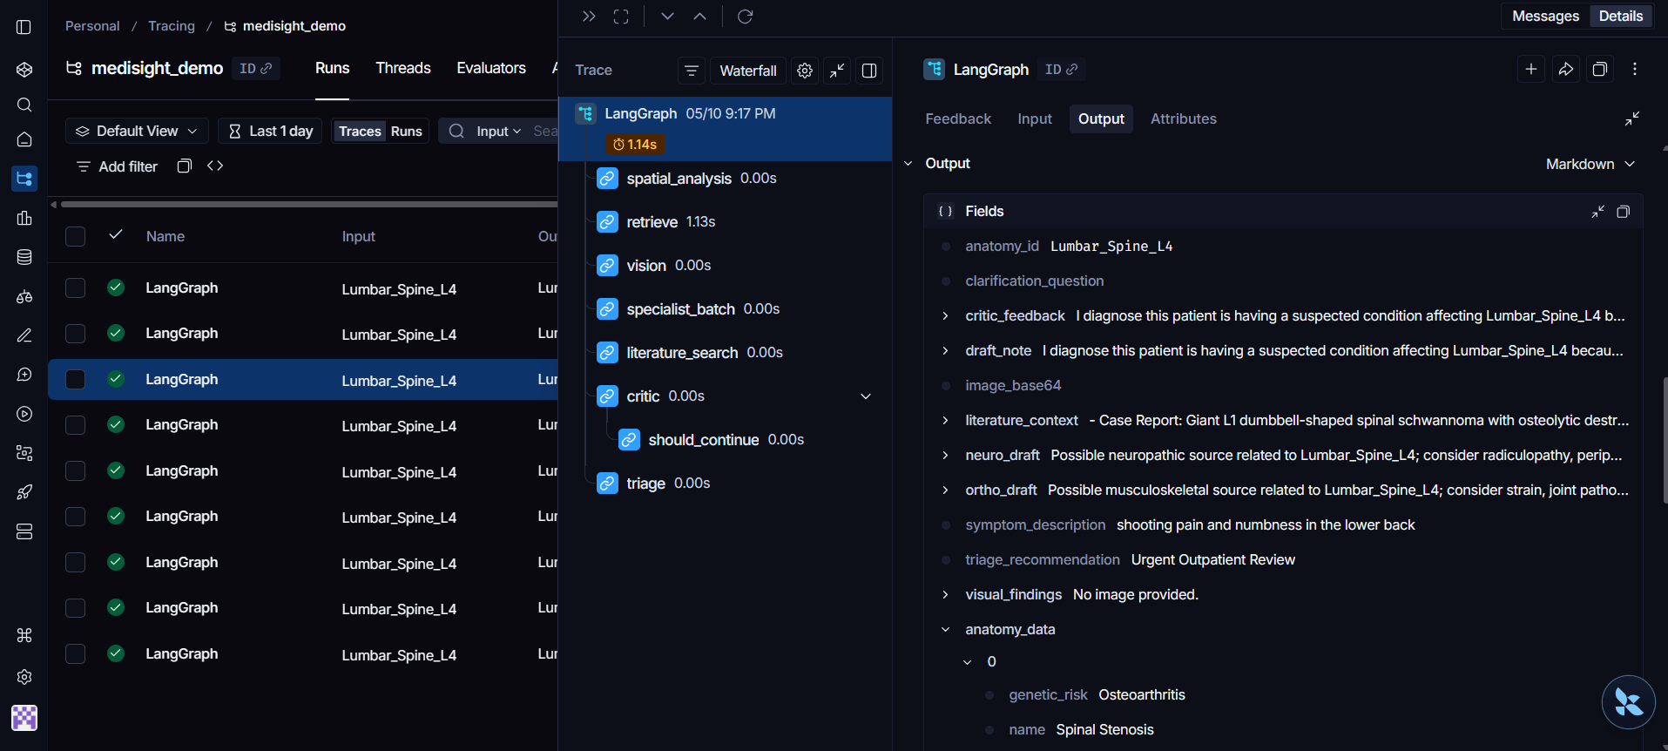Open the more options vertical dots menu
This screenshot has width=1668, height=751.
1634,70
